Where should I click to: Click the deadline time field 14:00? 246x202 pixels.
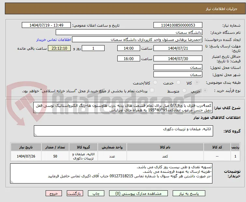pyautogui.click(x=129, y=48)
